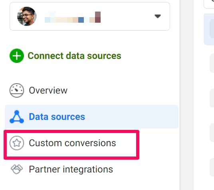Click the empty area of the Data sources row
This screenshot has height=190, width=214.
(131, 117)
